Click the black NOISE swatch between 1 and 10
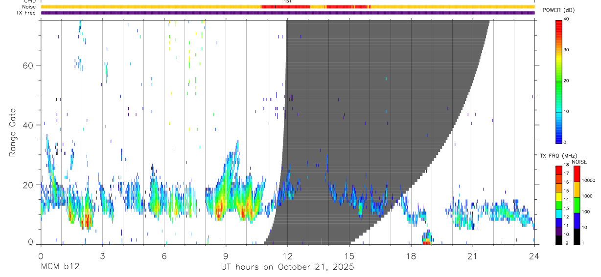The width and height of the screenshot is (601, 277). (577, 235)
